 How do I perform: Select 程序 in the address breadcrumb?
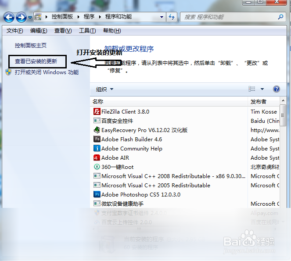[89, 17]
